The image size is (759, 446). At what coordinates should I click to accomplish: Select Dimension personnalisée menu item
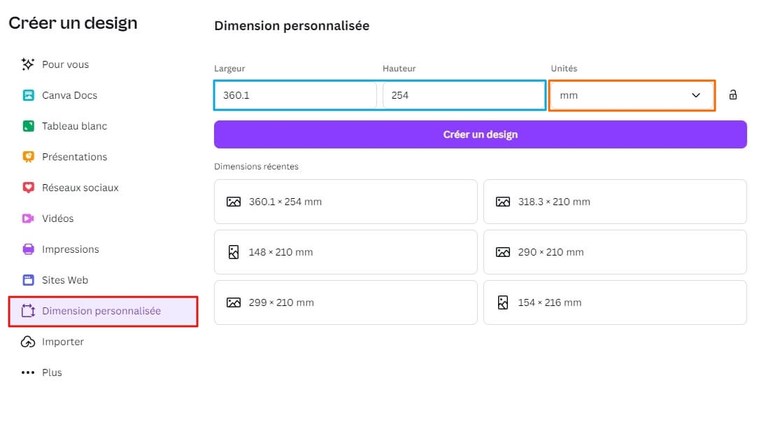coord(103,312)
